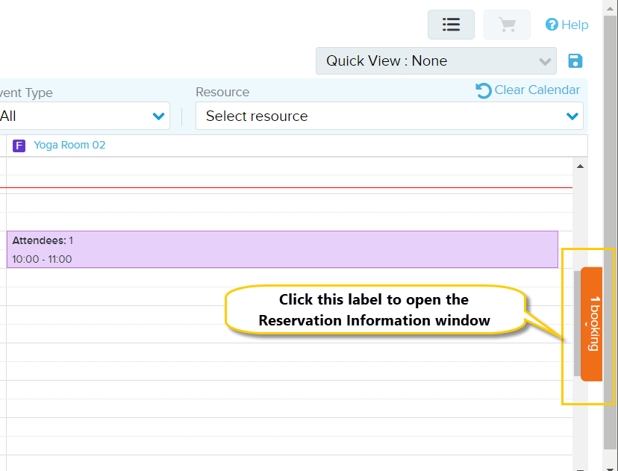The image size is (618, 471).
Task: Click the Help text link
Action: tap(575, 25)
